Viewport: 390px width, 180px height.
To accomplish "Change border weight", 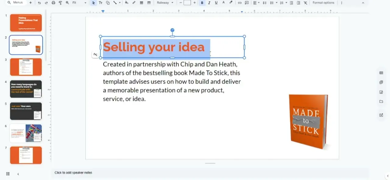I will 141,3.
